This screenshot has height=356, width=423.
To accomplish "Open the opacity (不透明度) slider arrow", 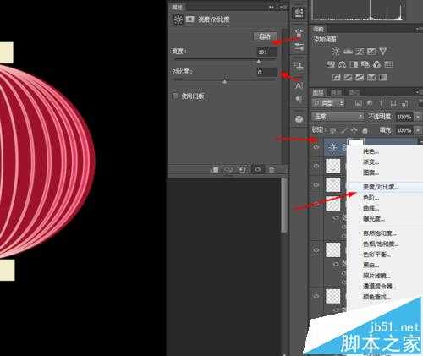I will click(x=418, y=117).
